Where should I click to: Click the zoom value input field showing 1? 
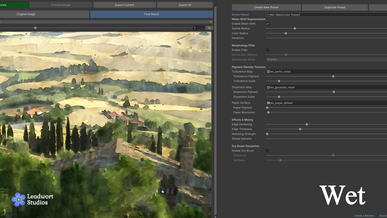click(x=199, y=28)
